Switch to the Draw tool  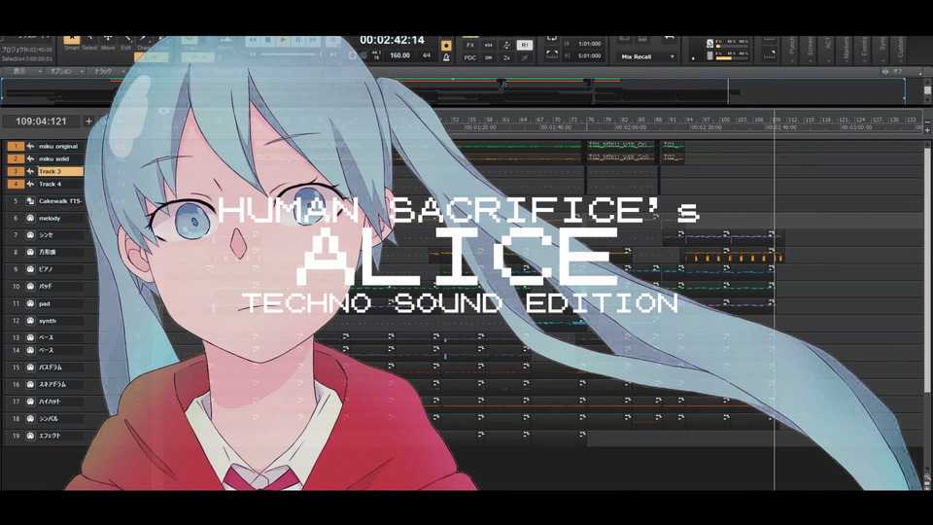click(144, 42)
